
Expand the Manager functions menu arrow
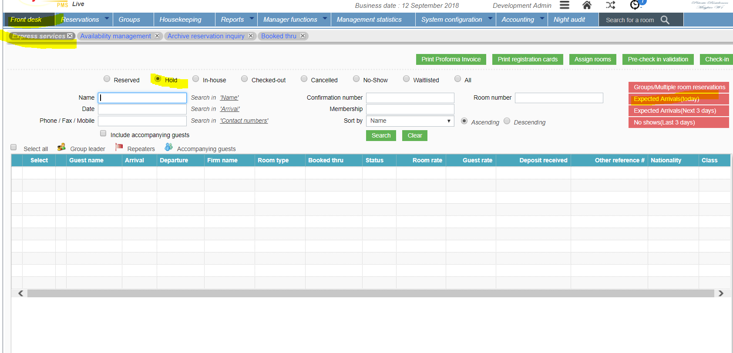(325, 18)
